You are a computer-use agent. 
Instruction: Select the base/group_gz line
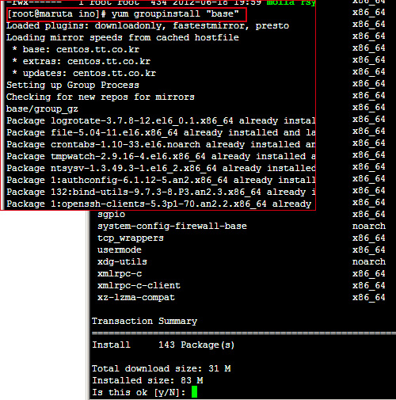[42, 109]
